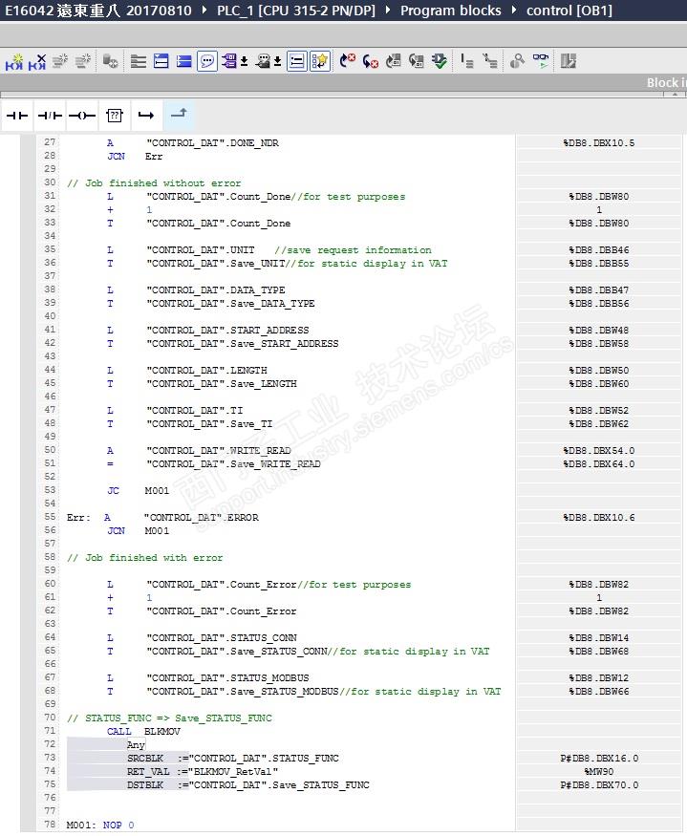Insert a normally open contact
The image size is (687, 836).
[17, 116]
